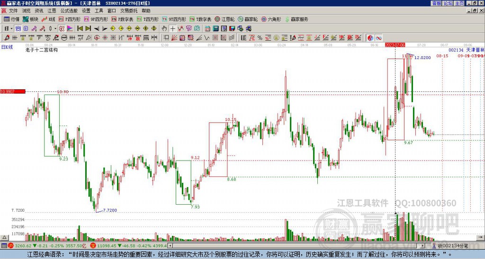Open the 文件 menu
This screenshot has height=259, width=485.
click(x=13, y=11)
